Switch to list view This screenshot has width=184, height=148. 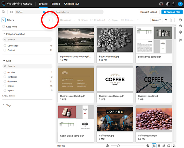(159, 146)
